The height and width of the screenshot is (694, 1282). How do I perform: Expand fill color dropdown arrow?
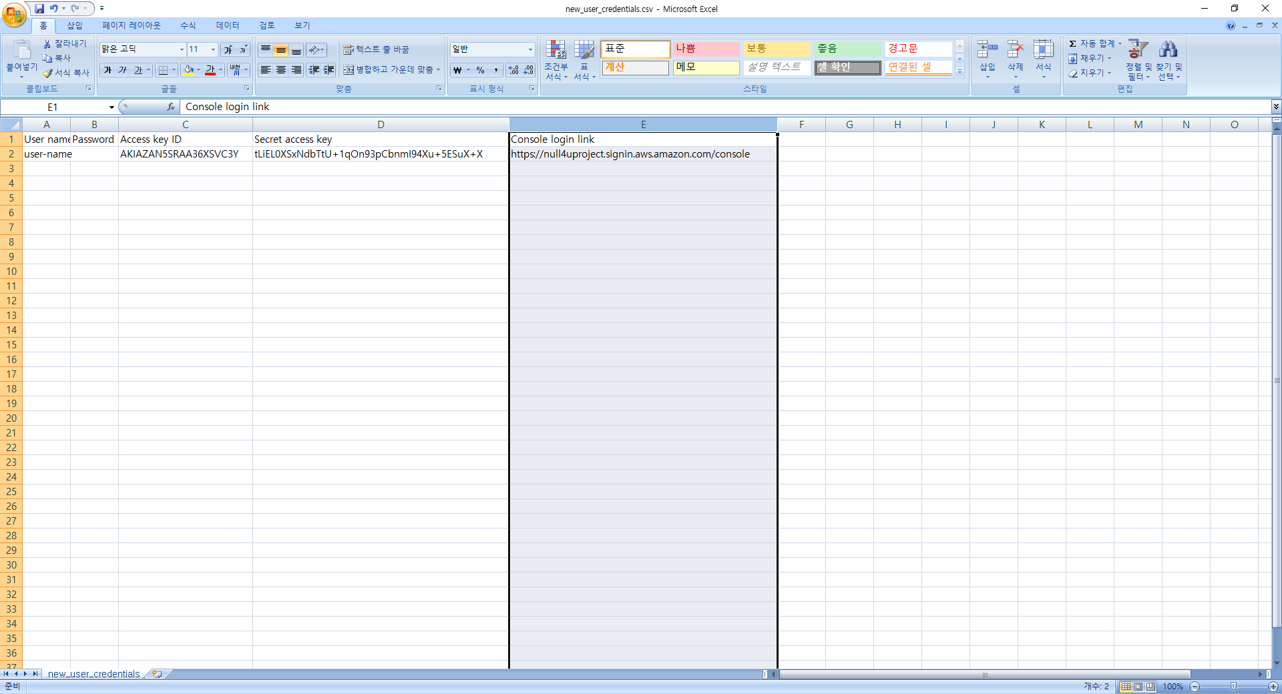coord(199,70)
